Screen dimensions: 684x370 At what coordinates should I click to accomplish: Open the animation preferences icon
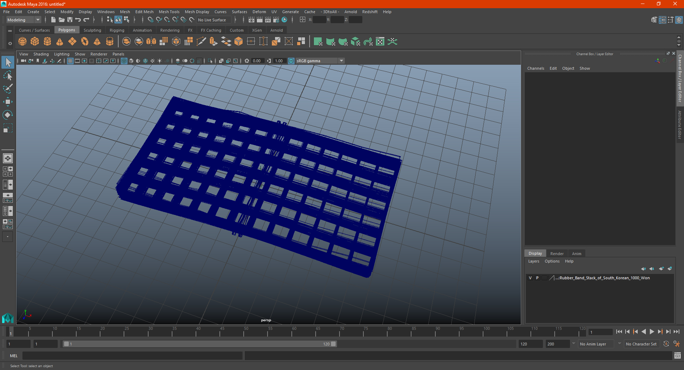point(677,344)
